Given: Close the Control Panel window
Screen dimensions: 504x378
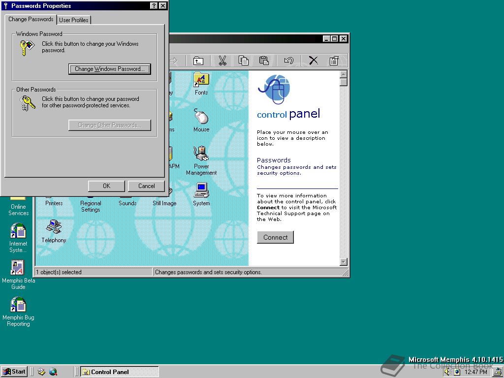Looking at the screenshot, I should pos(343,38).
